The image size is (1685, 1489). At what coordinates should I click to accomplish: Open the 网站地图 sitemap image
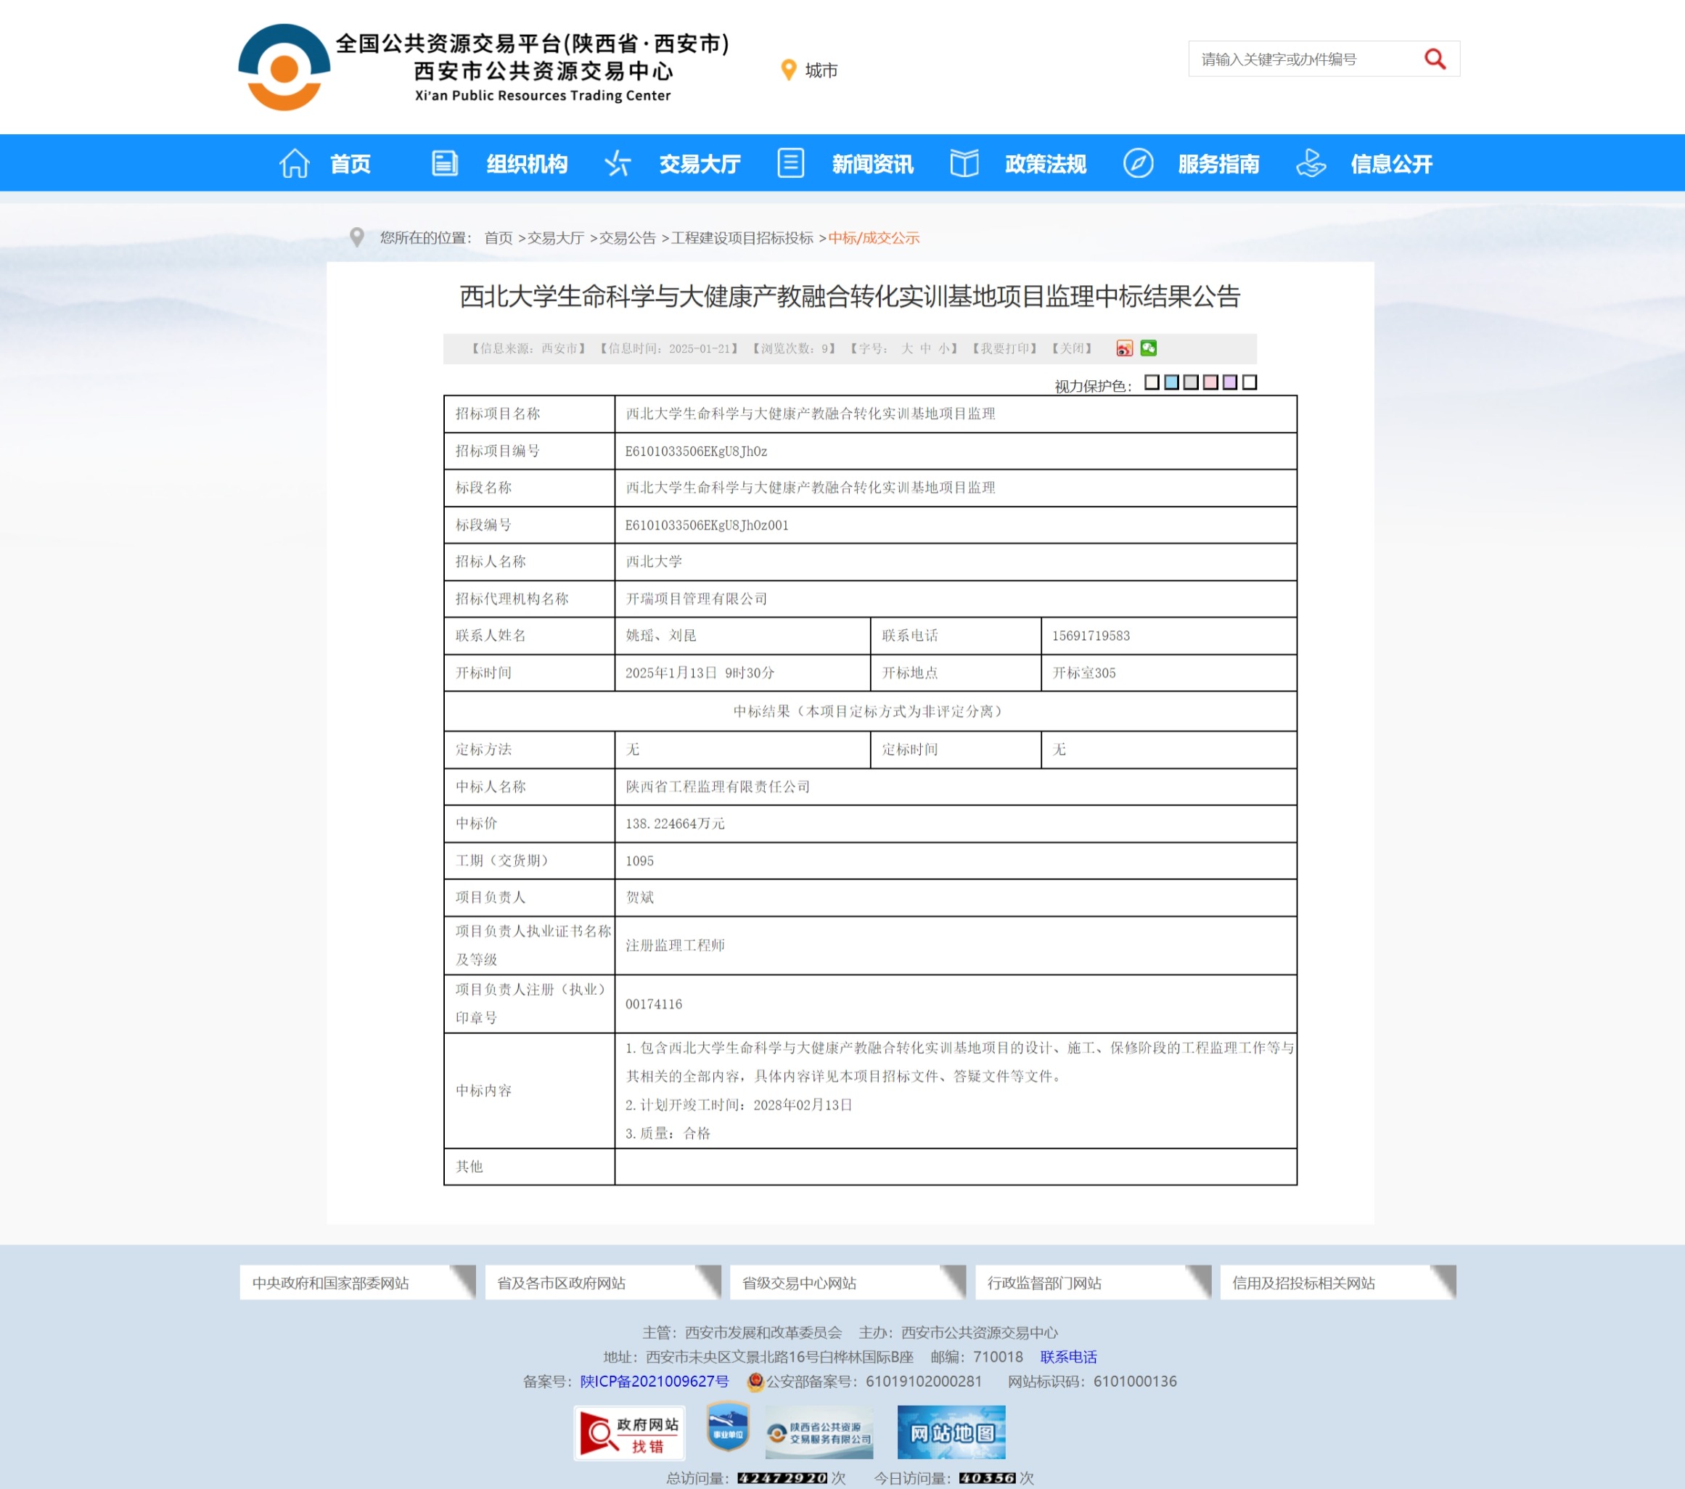coord(951,1433)
